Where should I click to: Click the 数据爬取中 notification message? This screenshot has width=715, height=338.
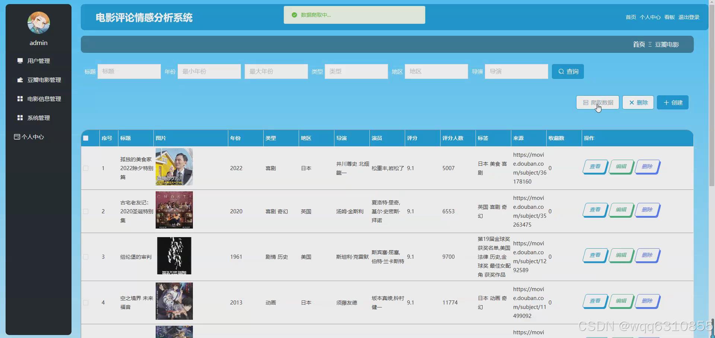click(x=355, y=15)
